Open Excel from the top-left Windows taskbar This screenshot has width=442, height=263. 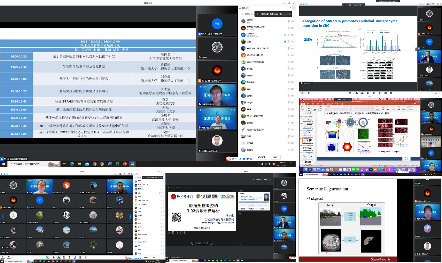click(x=117, y=164)
